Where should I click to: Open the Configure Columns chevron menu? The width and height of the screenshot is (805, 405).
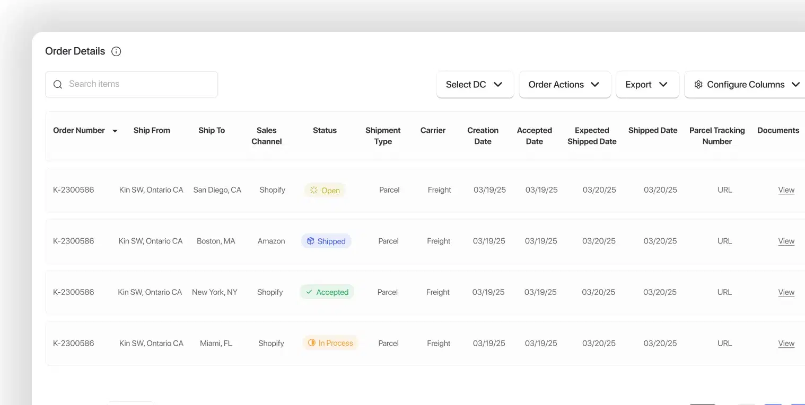pos(795,84)
